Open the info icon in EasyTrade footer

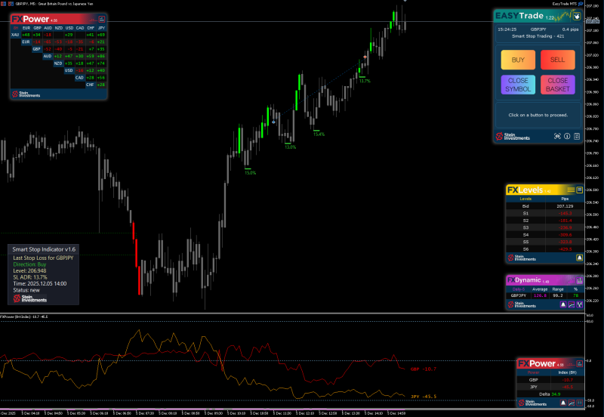tap(567, 136)
